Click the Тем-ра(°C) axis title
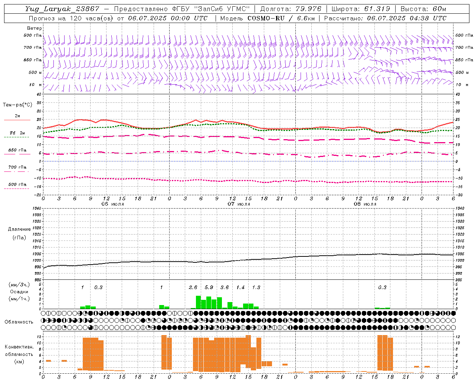Screen dimensions: 475x380 18,105
